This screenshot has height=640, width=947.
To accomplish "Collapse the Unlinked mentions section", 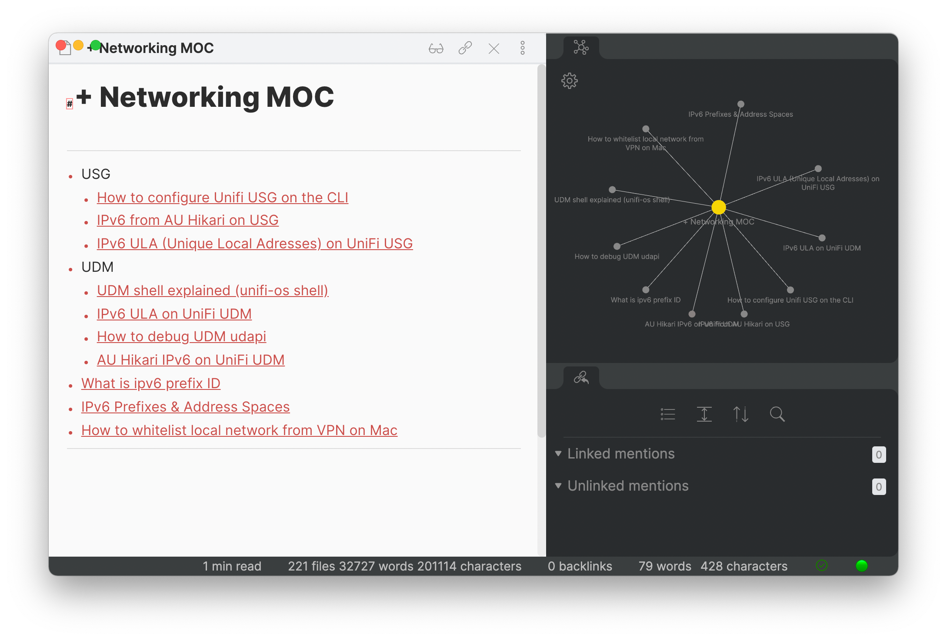I will [558, 486].
